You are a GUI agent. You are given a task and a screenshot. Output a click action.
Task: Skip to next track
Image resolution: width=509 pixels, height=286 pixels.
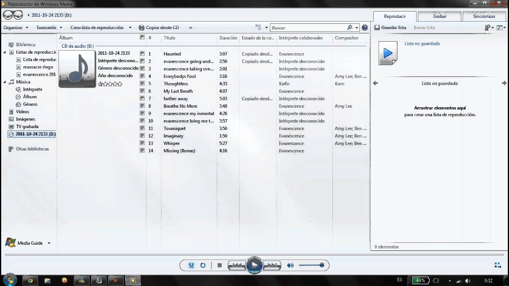272,265
